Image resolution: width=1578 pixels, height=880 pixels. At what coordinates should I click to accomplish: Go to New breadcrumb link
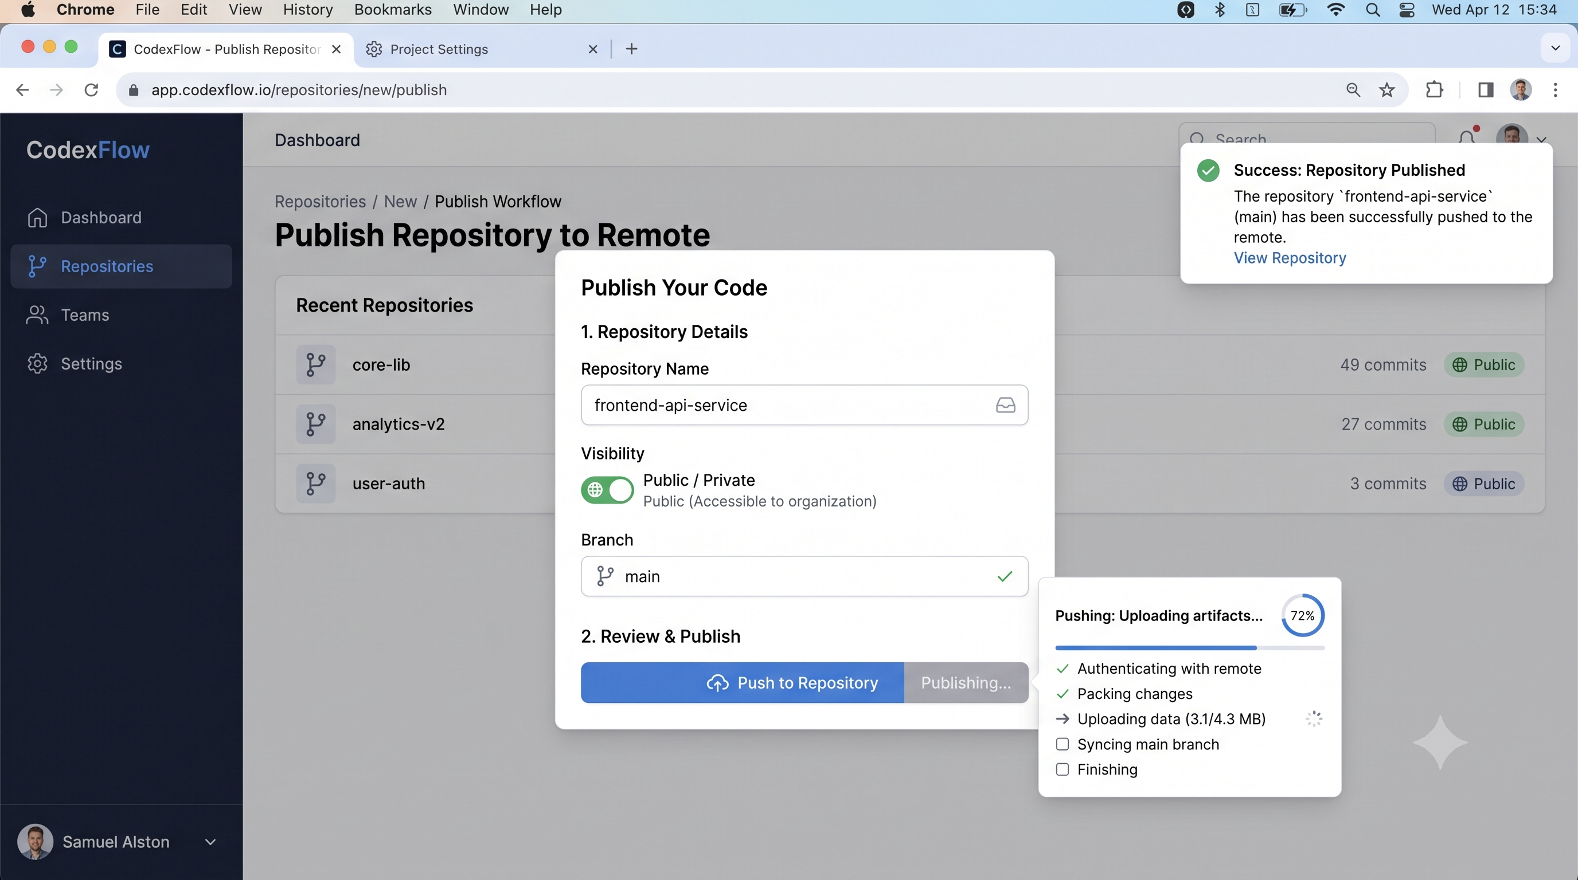400,201
